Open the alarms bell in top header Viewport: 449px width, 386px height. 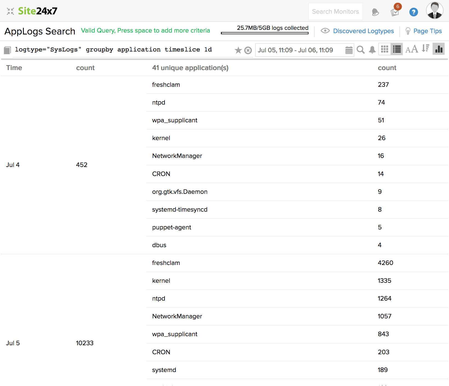coord(375,12)
